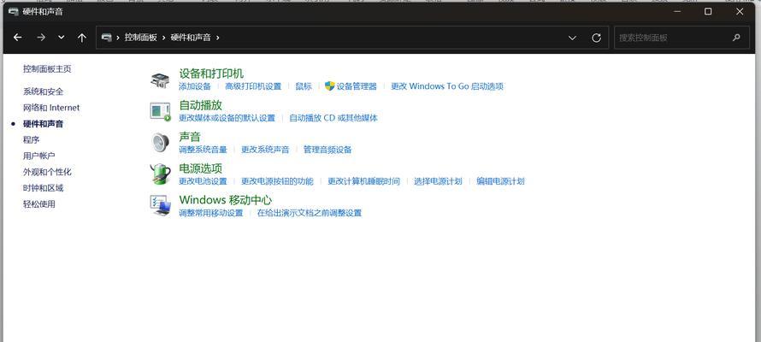Click 自动播放 CD 或其他媒体
This screenshot has height=342, width=761.
click(x=333, y=118)
